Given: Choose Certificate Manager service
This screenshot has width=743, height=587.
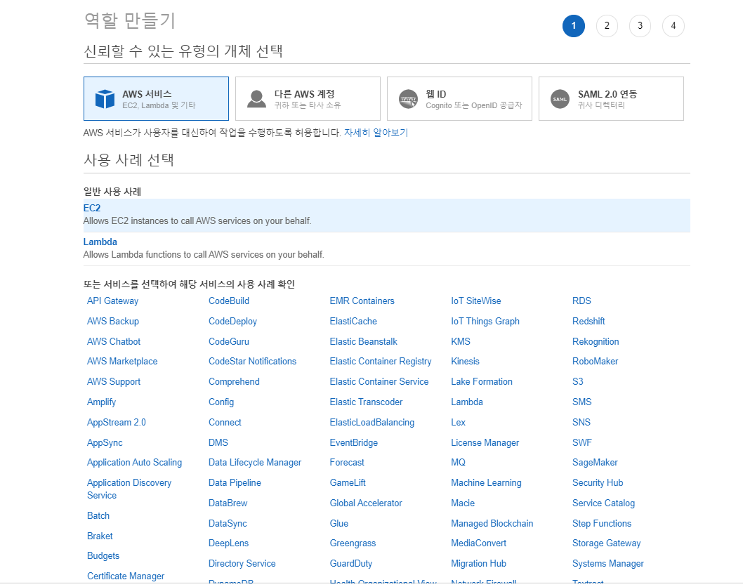Looking at the screenshot, I should (126, 576).
